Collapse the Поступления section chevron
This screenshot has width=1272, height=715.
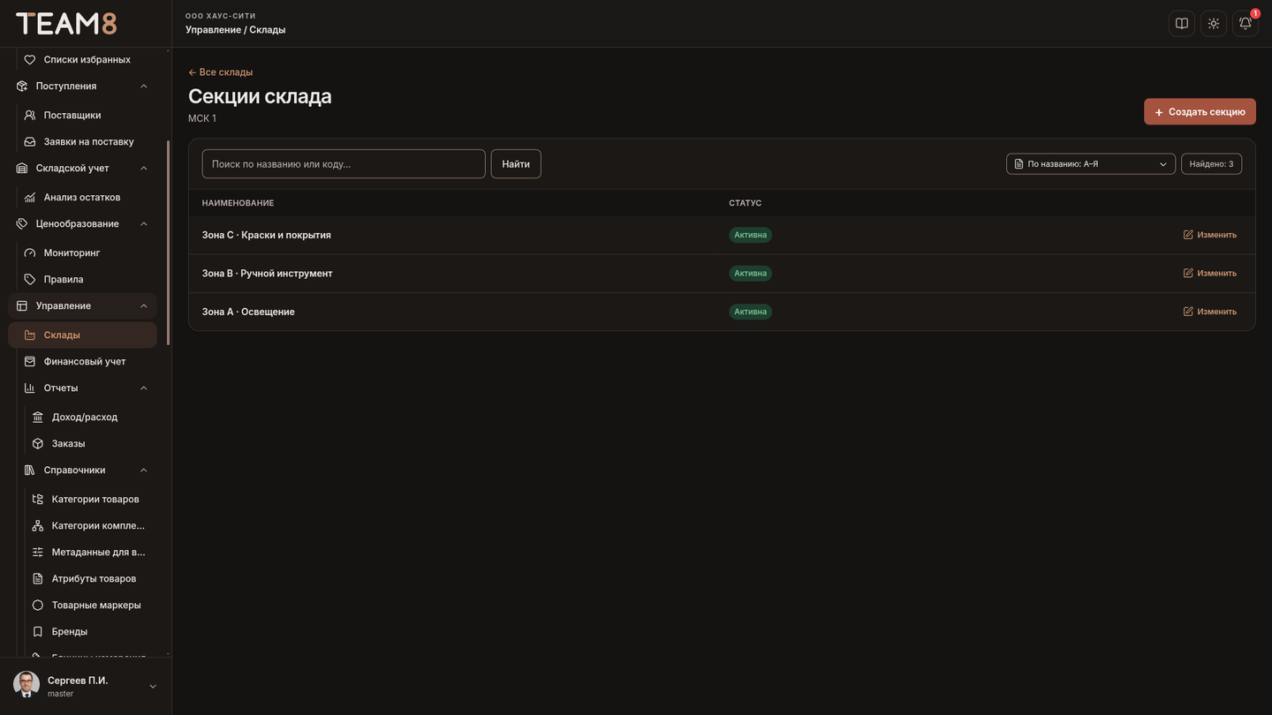tap(144, 86)
